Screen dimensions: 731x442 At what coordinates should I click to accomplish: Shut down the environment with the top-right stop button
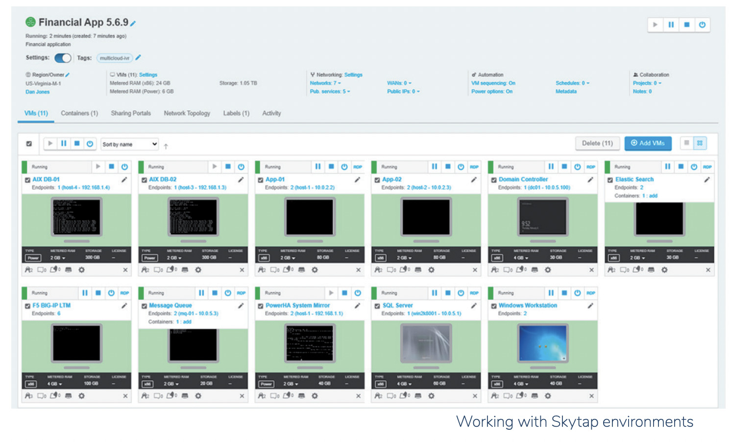click(686, 25)
